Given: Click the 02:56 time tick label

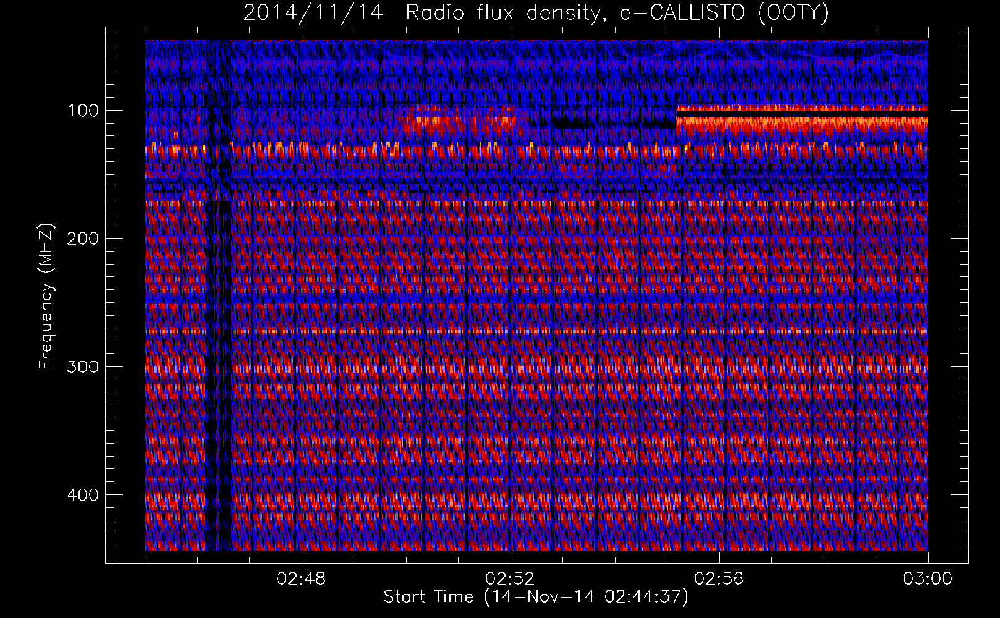Looking at the screenshot, I should (719, 579).
